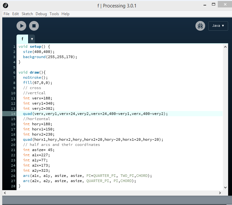Select the 'f' sketch tab

pyautogui.click(x=22, y=39)
